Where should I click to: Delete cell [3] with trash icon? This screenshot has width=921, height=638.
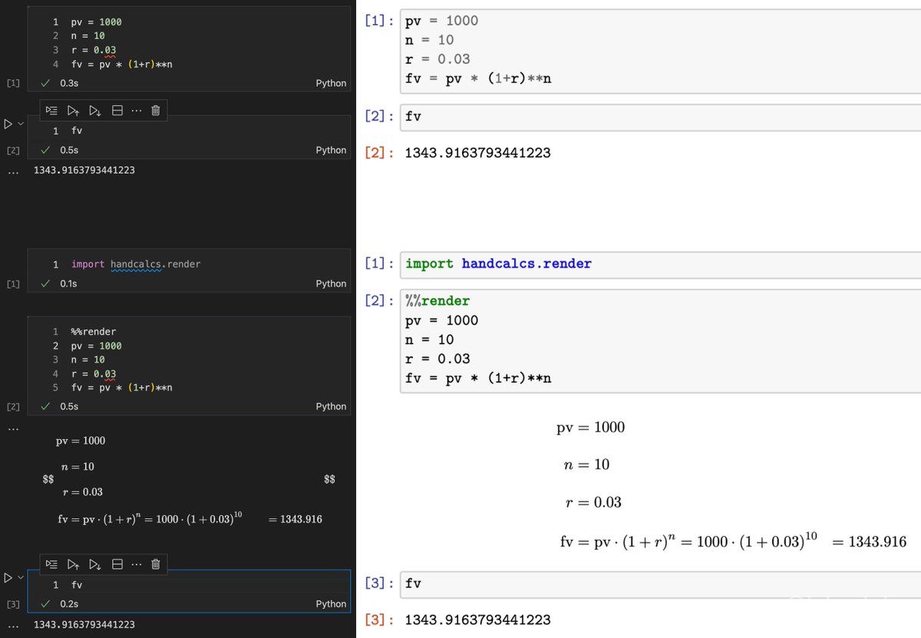(156, 565)
